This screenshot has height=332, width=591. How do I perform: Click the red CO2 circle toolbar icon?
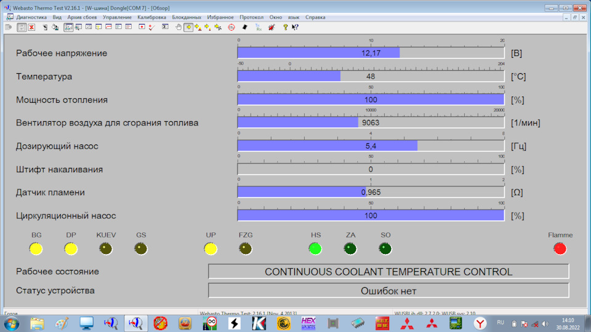pyautogui.click(x=231, y=27)
